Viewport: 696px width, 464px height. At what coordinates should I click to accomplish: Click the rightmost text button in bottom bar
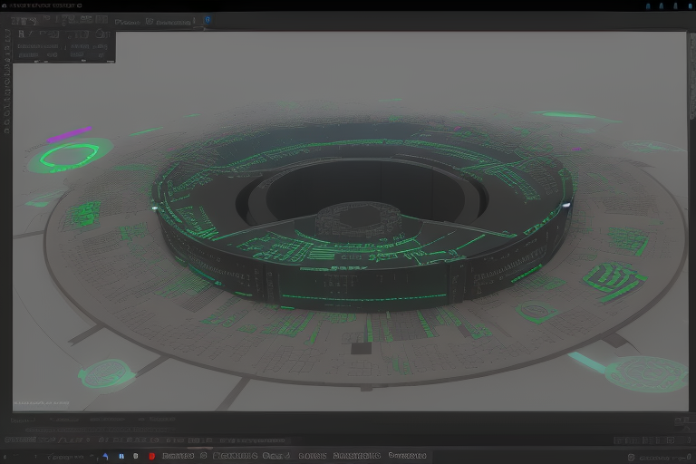click(x=407, y=456)
